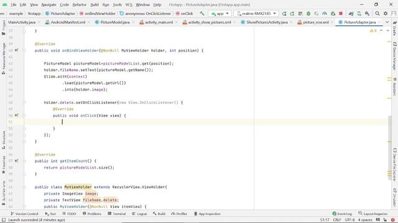Open the app run configuration dropdown
The height and width of the screenshot is (223, 398).
[220, 14]
